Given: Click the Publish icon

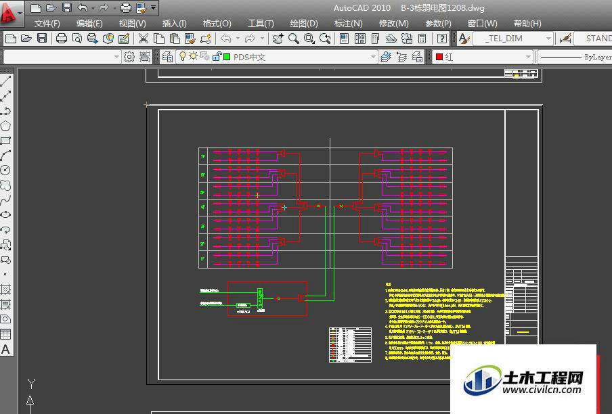Looking at the screenshot, I should coord(93,38).
